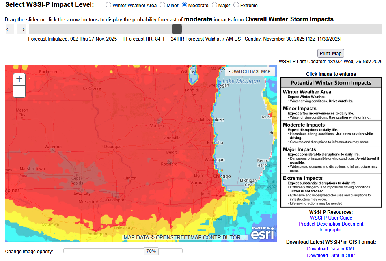Click the forecast hour slider handle
386x261 pixels.
point(177,29)
